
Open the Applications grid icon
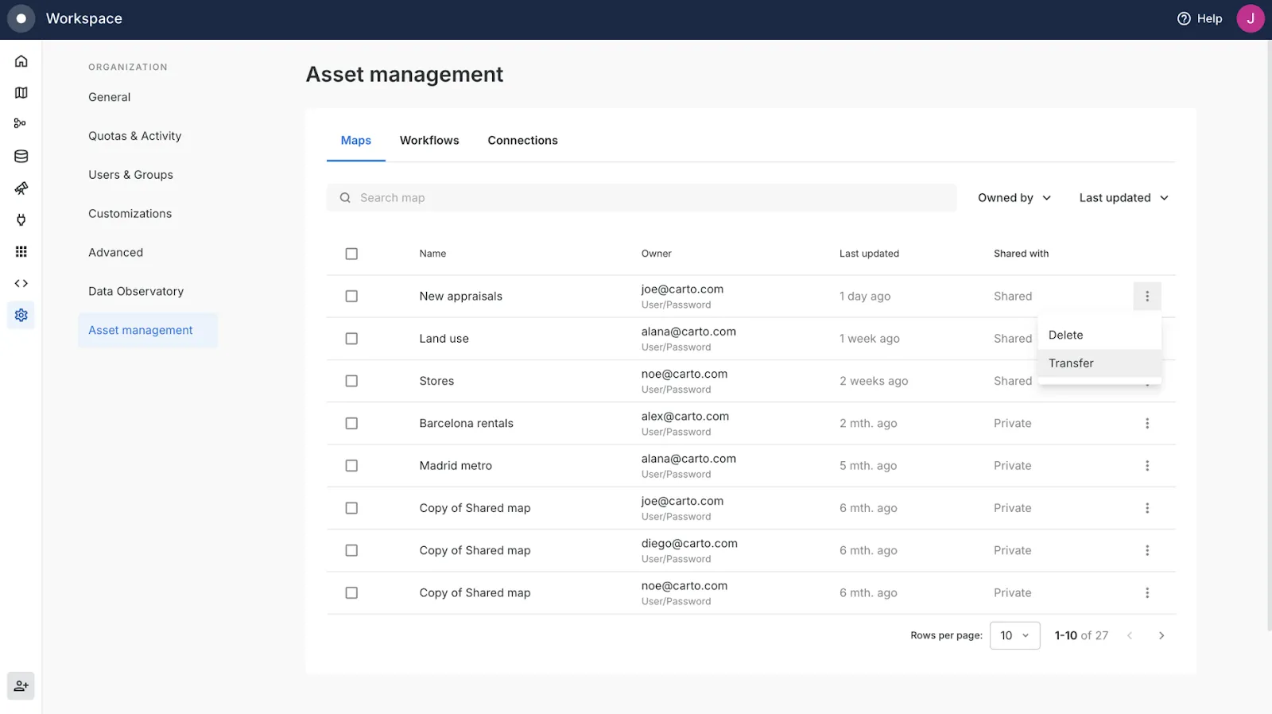tap(21, 252)
